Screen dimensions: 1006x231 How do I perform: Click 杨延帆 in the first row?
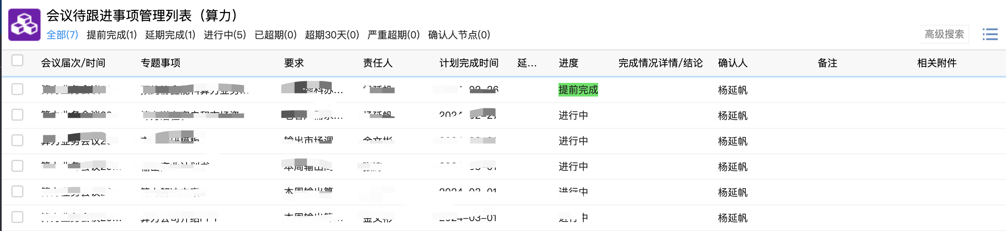[733, 90]
